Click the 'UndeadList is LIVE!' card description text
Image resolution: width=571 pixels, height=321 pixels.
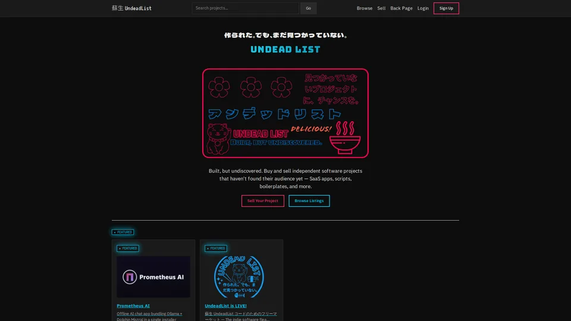[x=240, y=316]
